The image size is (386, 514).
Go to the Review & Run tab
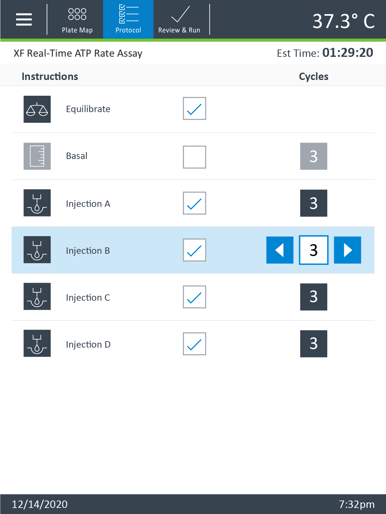coord(179,20)
